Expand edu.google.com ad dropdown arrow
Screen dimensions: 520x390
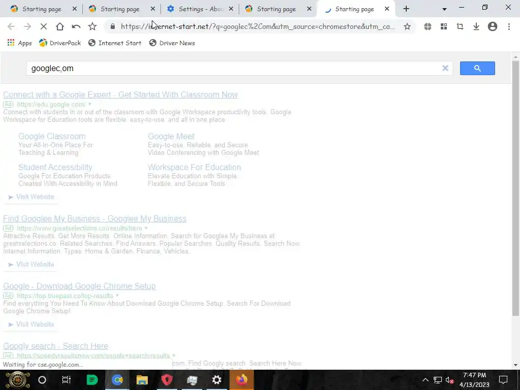89,105
